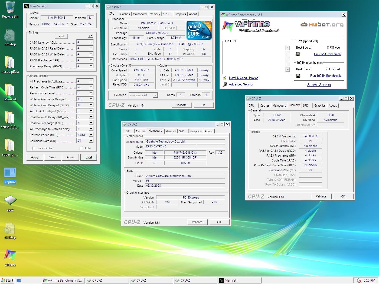Viewport: 379px width, 284px height.
Task: Click the hwbot.org logo in wPrime
Action: 322,25
